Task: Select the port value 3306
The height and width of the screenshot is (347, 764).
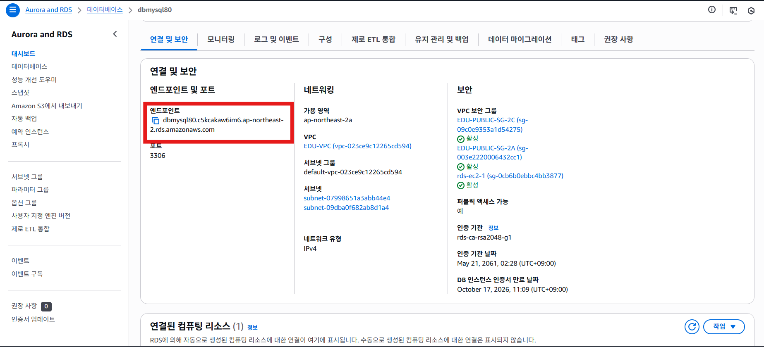Action: (158, 156)
